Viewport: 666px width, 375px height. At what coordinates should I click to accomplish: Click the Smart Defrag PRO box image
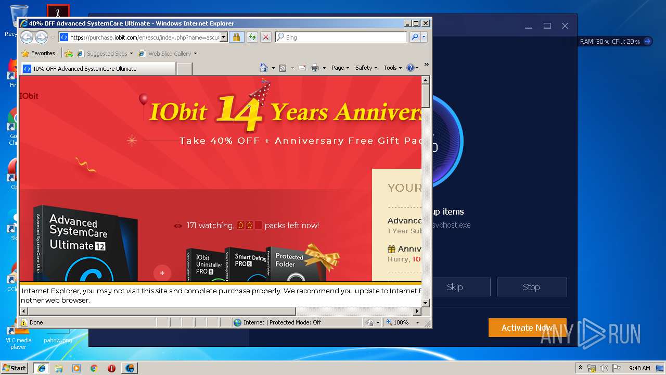point(245,265)
